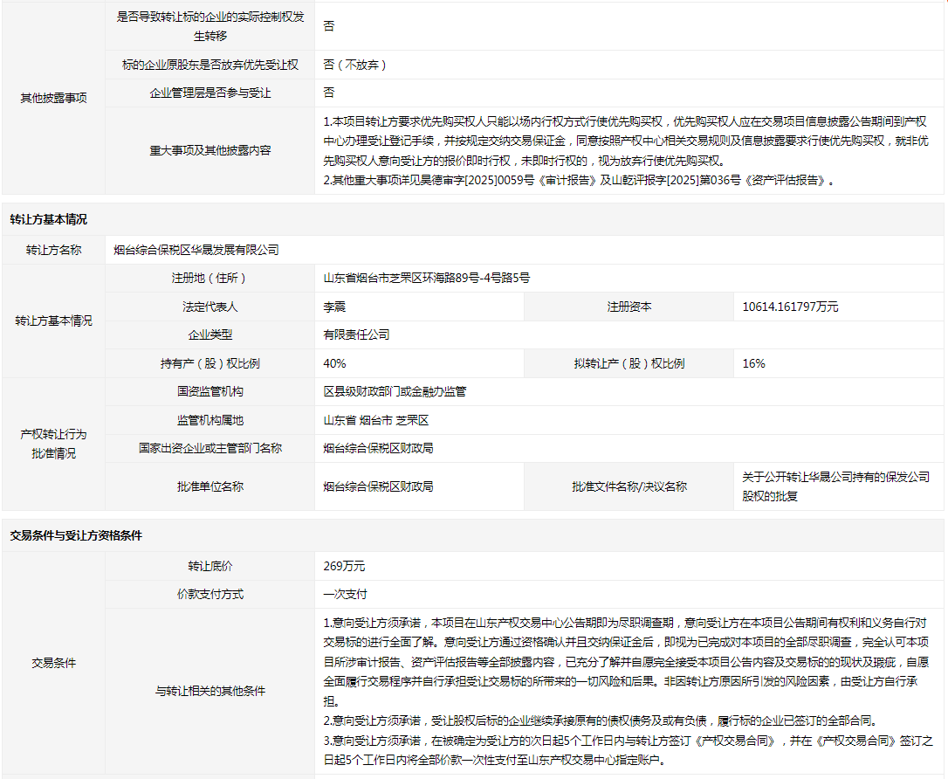
Task: Select transferor name "烟台综合保税区华晟发展有限公司"
Action: tap(196, 250)
